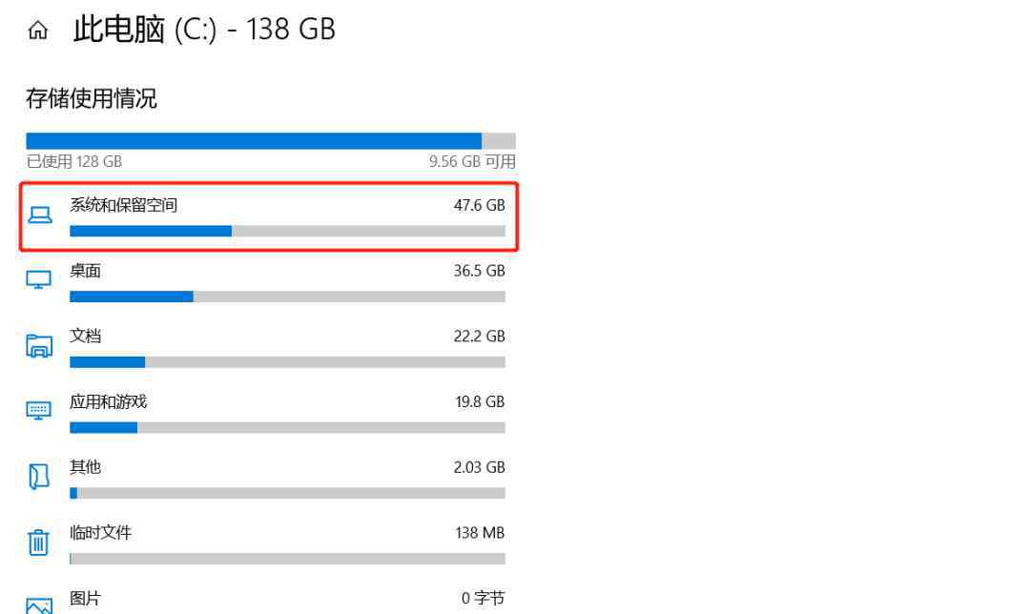Open the 图片 storage entry
Screen dimensions: 1030x614
point(269,601)
